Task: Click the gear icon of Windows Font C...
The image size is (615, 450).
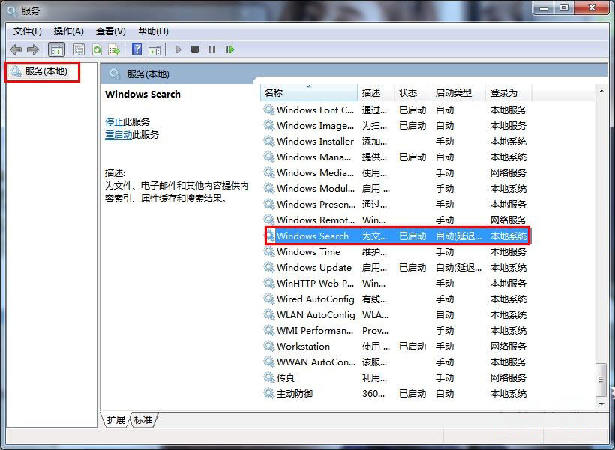Action: (269, 109)
